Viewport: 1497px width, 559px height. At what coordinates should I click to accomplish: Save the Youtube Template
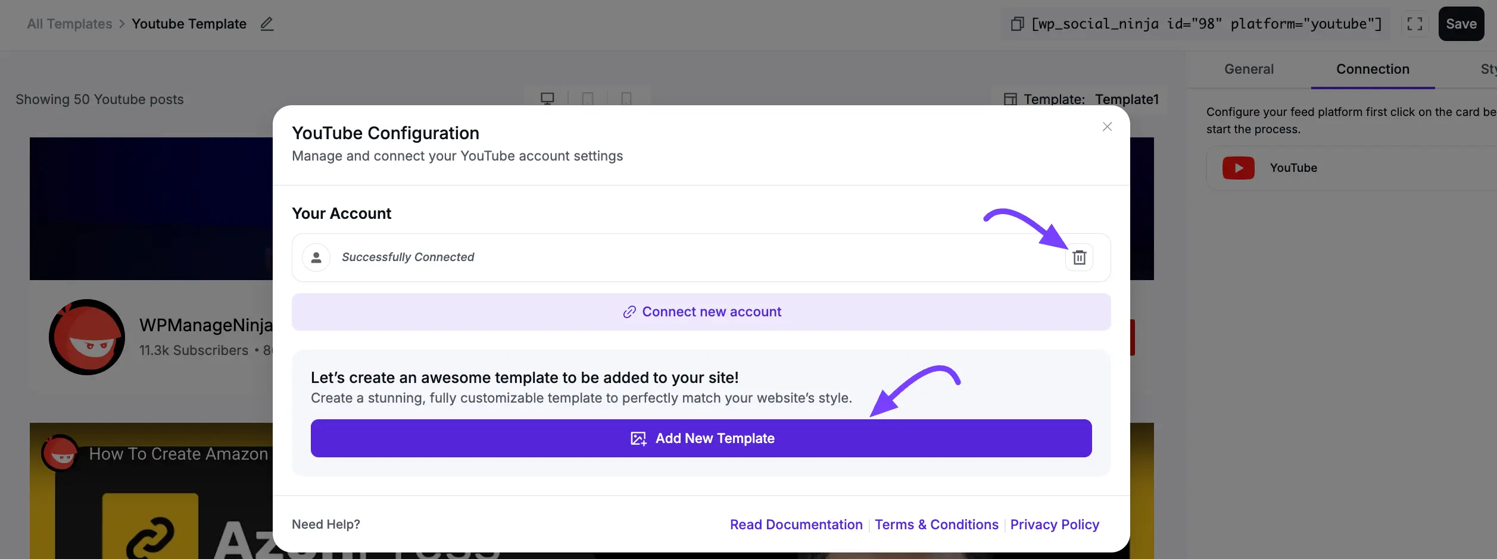coord(1461,24)
